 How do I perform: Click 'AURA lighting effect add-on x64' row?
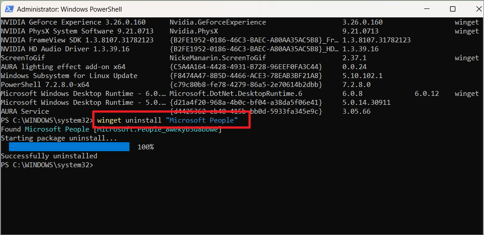[63, 67]
